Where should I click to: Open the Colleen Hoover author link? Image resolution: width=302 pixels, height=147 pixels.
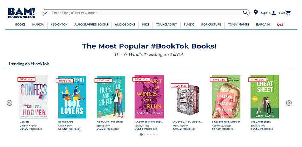pos(29,125)
